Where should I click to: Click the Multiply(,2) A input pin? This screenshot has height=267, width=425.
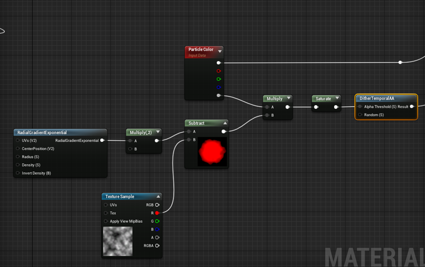pyautogui.click(x=131, y=140)
